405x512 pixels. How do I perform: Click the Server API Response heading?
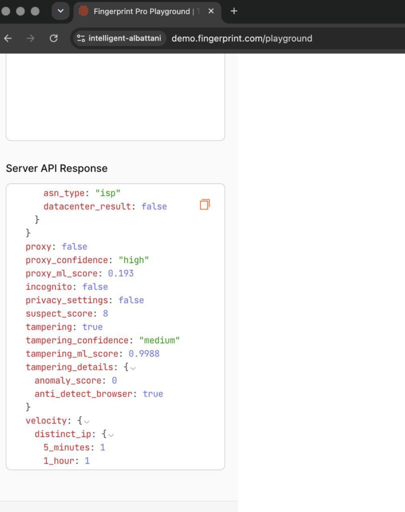[x=57, y=168]
